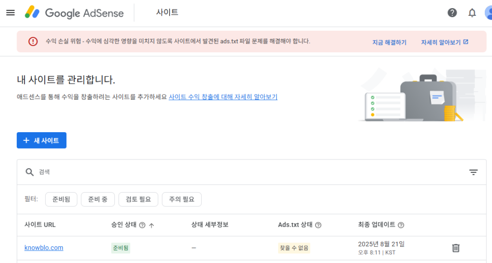Open the notifications bell
This screenshot has width=492, height=263.
point(472,13)
